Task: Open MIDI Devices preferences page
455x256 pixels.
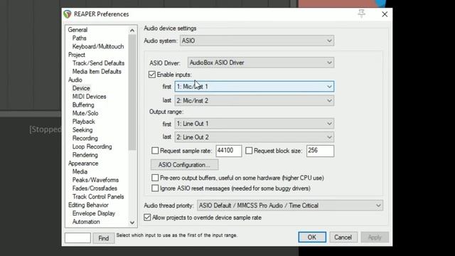Action: point(90,97)
